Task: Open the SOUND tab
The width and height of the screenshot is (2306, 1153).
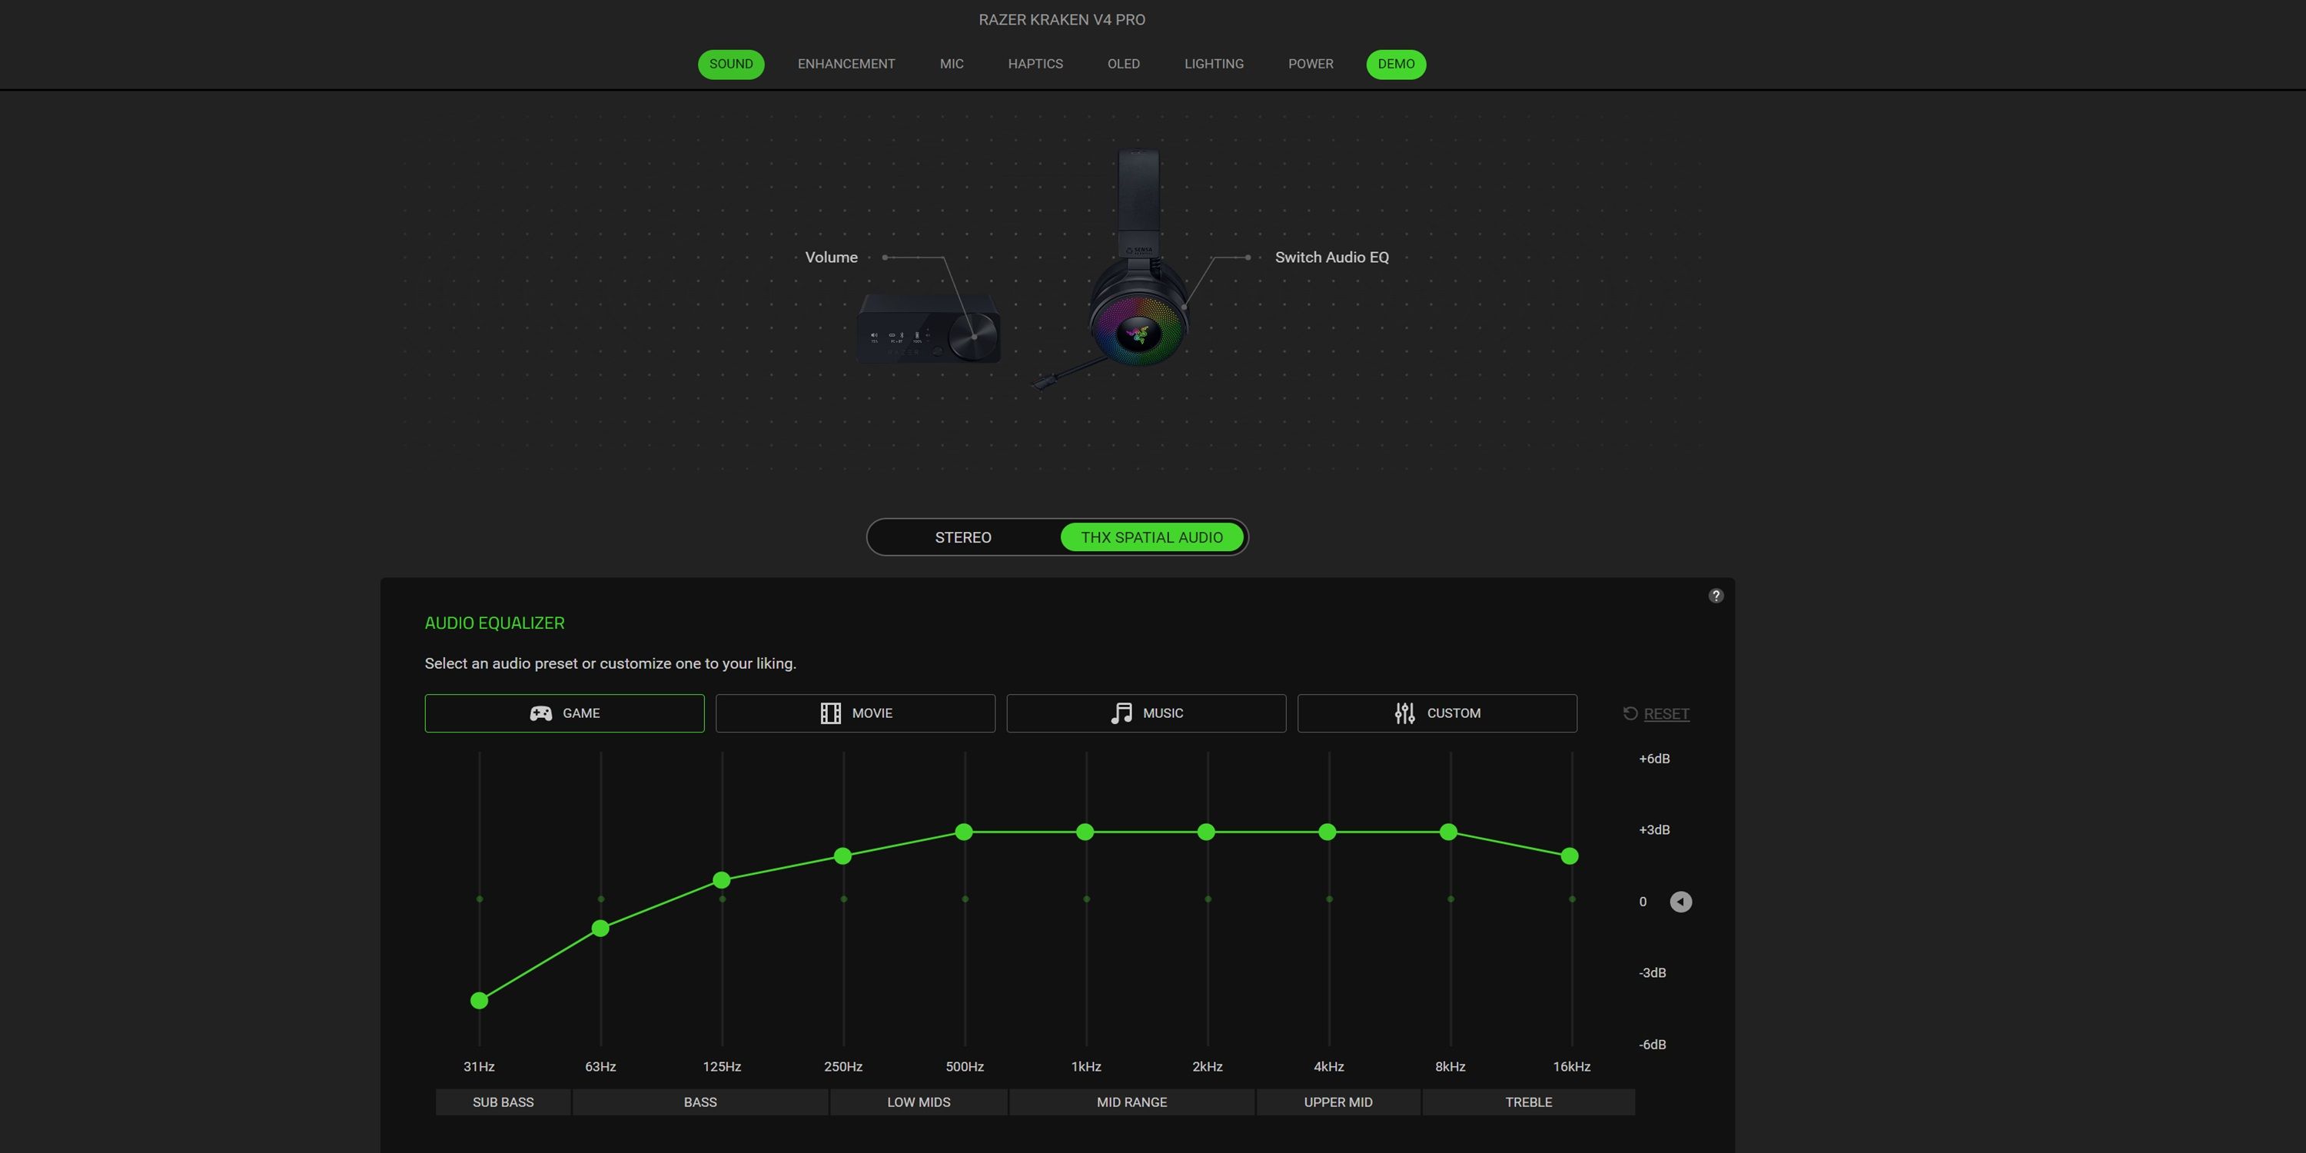Action: [x=730, y=65]
